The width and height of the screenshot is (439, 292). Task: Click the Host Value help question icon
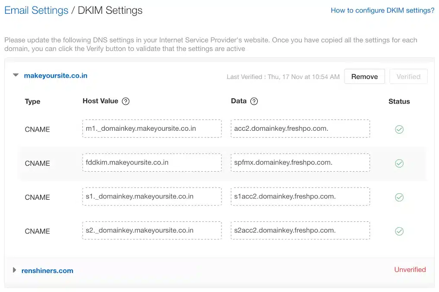tap(126, 101)
